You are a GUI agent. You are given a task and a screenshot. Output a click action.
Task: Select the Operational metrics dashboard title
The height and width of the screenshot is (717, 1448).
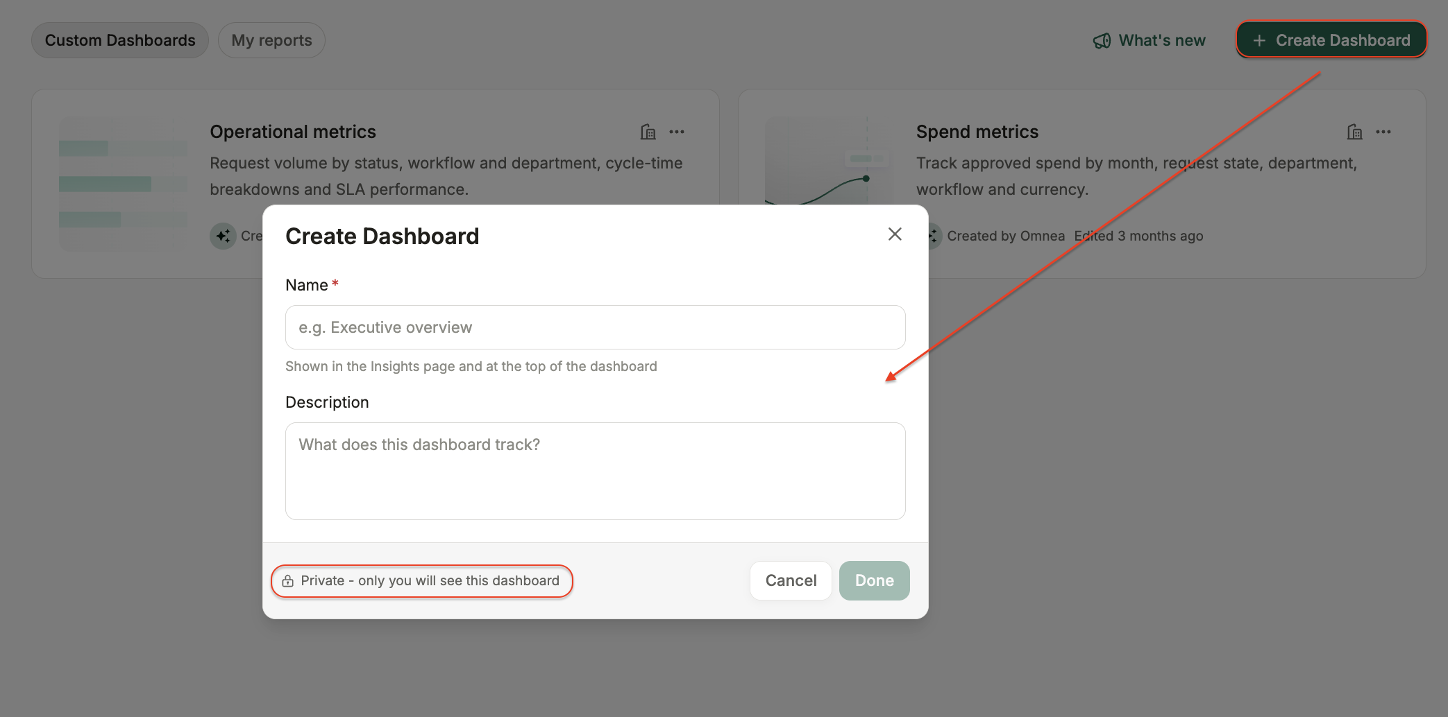click(x=293, y=132)
